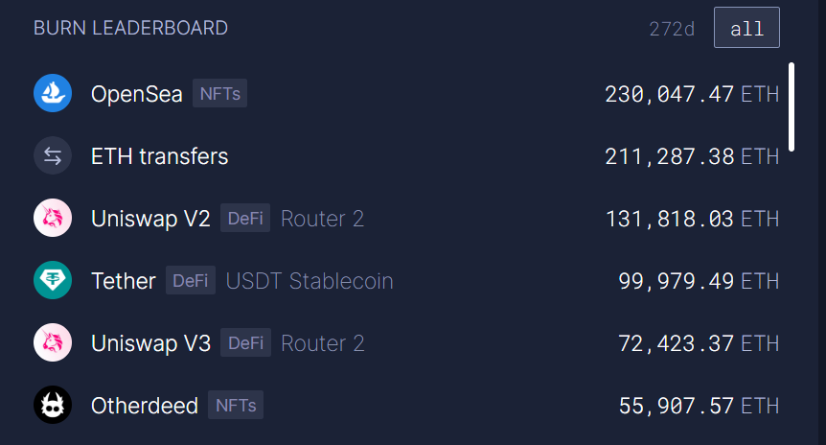Screen dimensions: 826x445
Task: Click OpenSea's 230,047.47 ETH burn amount
Action: (692, 94)
